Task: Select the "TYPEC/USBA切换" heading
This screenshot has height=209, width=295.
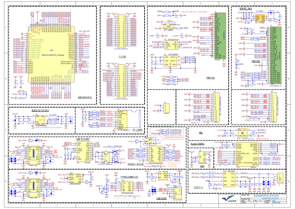Action: [x=129, y=177]
